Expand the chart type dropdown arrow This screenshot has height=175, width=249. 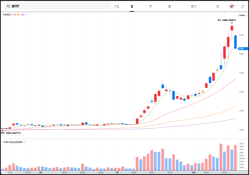pos(236,6)
